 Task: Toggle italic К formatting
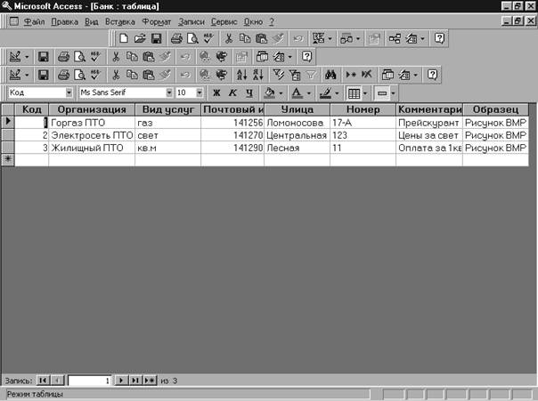pyautogui.click(x=232, y=92)
